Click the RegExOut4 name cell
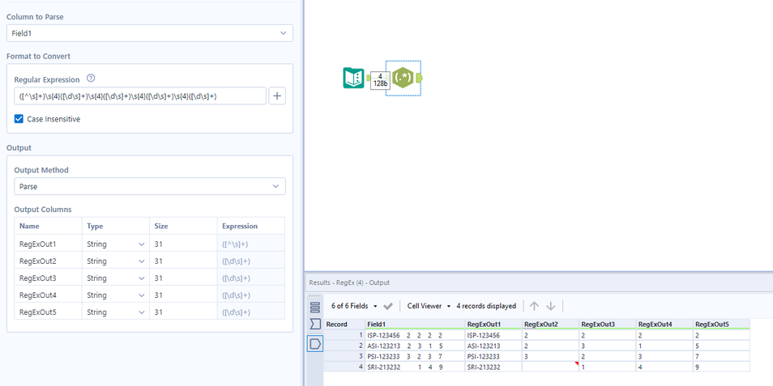The image size is (773, 386). coord(49,295)
